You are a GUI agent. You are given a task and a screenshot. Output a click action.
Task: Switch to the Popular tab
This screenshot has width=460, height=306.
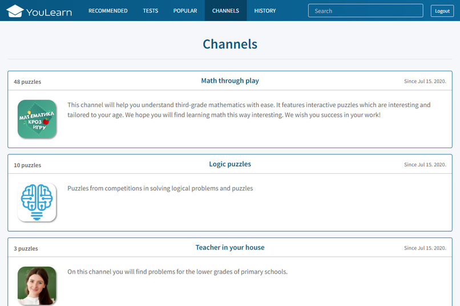[185, 11]
